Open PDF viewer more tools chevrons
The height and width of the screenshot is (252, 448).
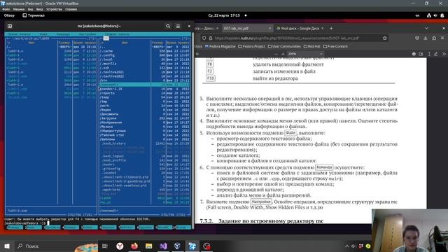tap(444, 54)
